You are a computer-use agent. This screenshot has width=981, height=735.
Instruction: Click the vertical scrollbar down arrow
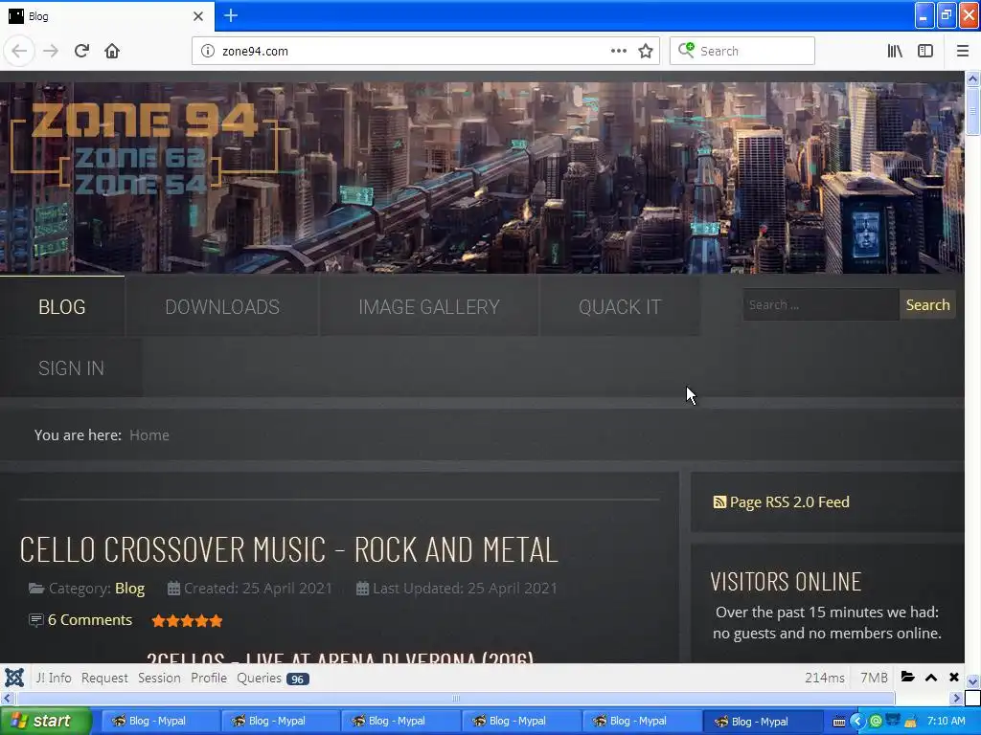click(972, 681)
